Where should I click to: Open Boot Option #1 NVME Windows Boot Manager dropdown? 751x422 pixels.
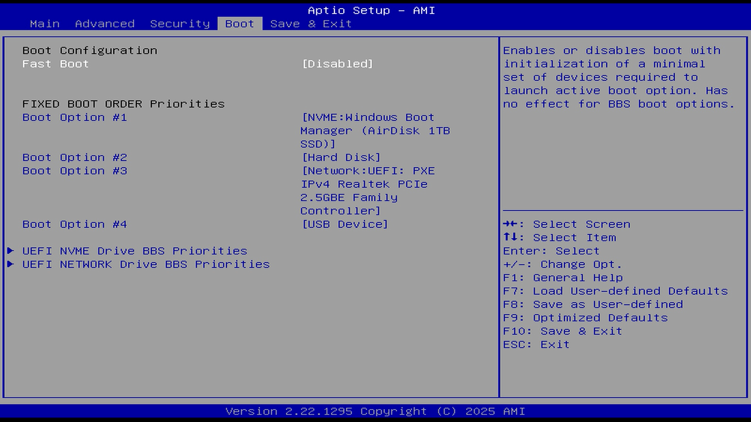point(375,131)
